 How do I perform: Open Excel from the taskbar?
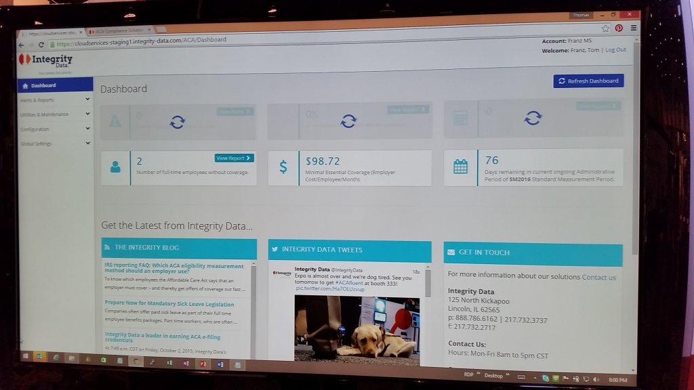[169, 363]
